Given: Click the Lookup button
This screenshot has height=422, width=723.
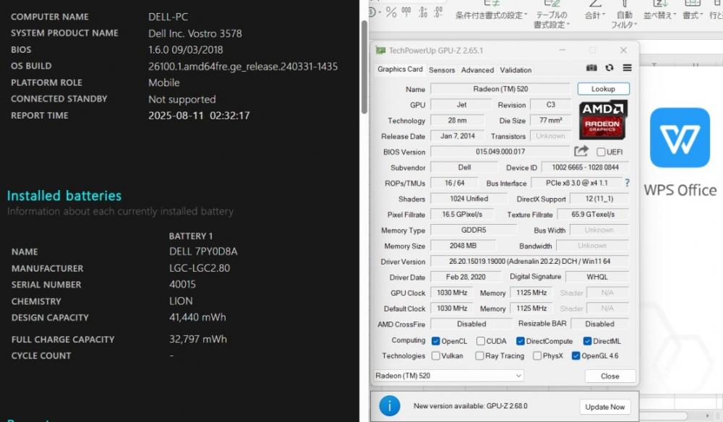Looking at the screenshot, I should (603, 89).
